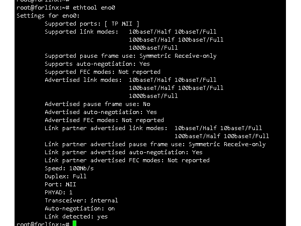Click the 'Duplex: Full' line

click(66, 176)
